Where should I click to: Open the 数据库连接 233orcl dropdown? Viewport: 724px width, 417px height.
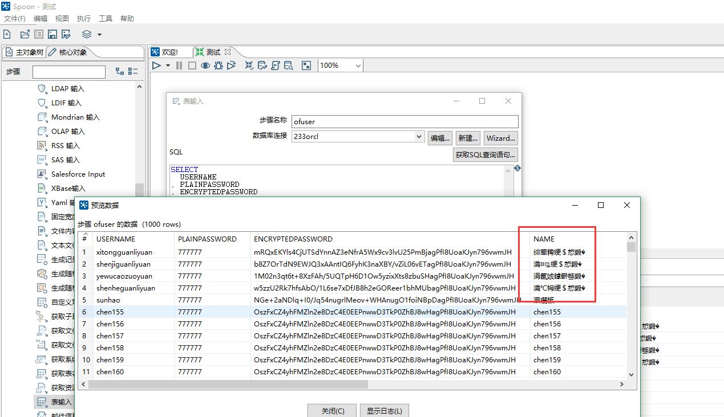pyautogui.click(x=419, y=137)
